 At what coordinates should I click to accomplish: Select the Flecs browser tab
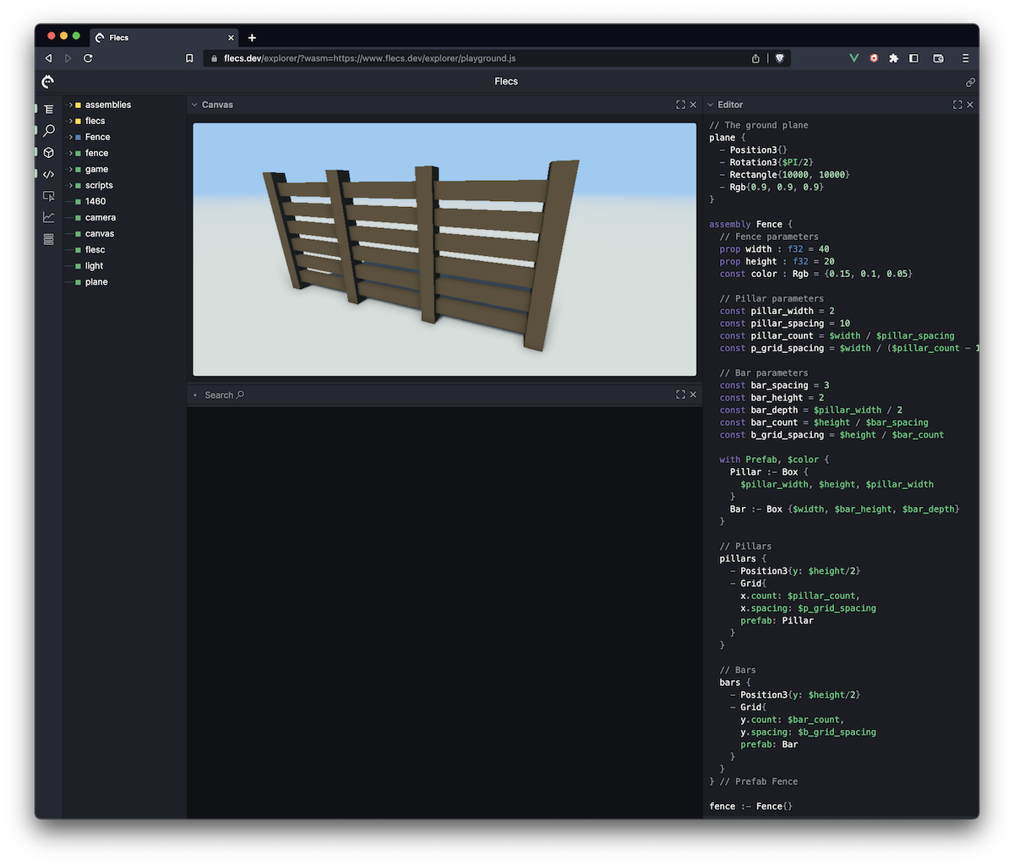[x=161, y=38]
